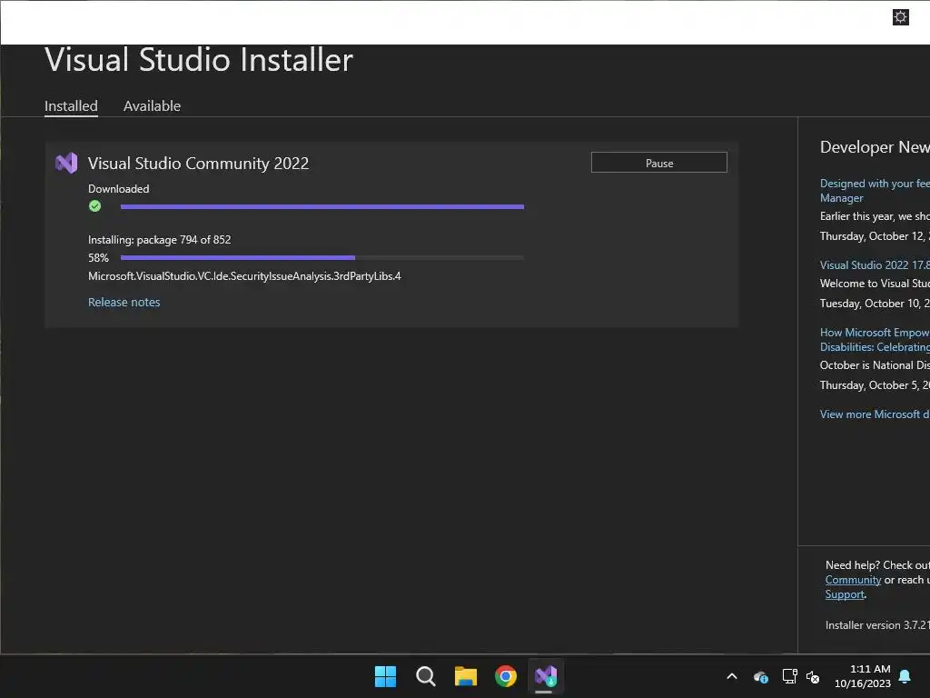
Task: Click 'Visual Studio Installer' heading
Action: (199, 60)
